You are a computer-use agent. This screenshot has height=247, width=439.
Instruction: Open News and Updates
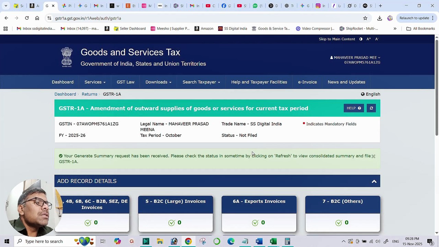coord(346,82)
